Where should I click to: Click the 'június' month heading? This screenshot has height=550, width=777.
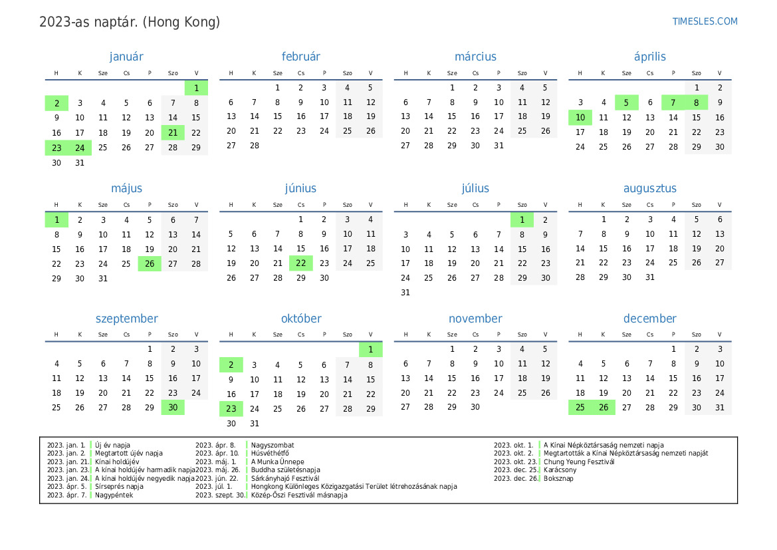click(300, 188)
